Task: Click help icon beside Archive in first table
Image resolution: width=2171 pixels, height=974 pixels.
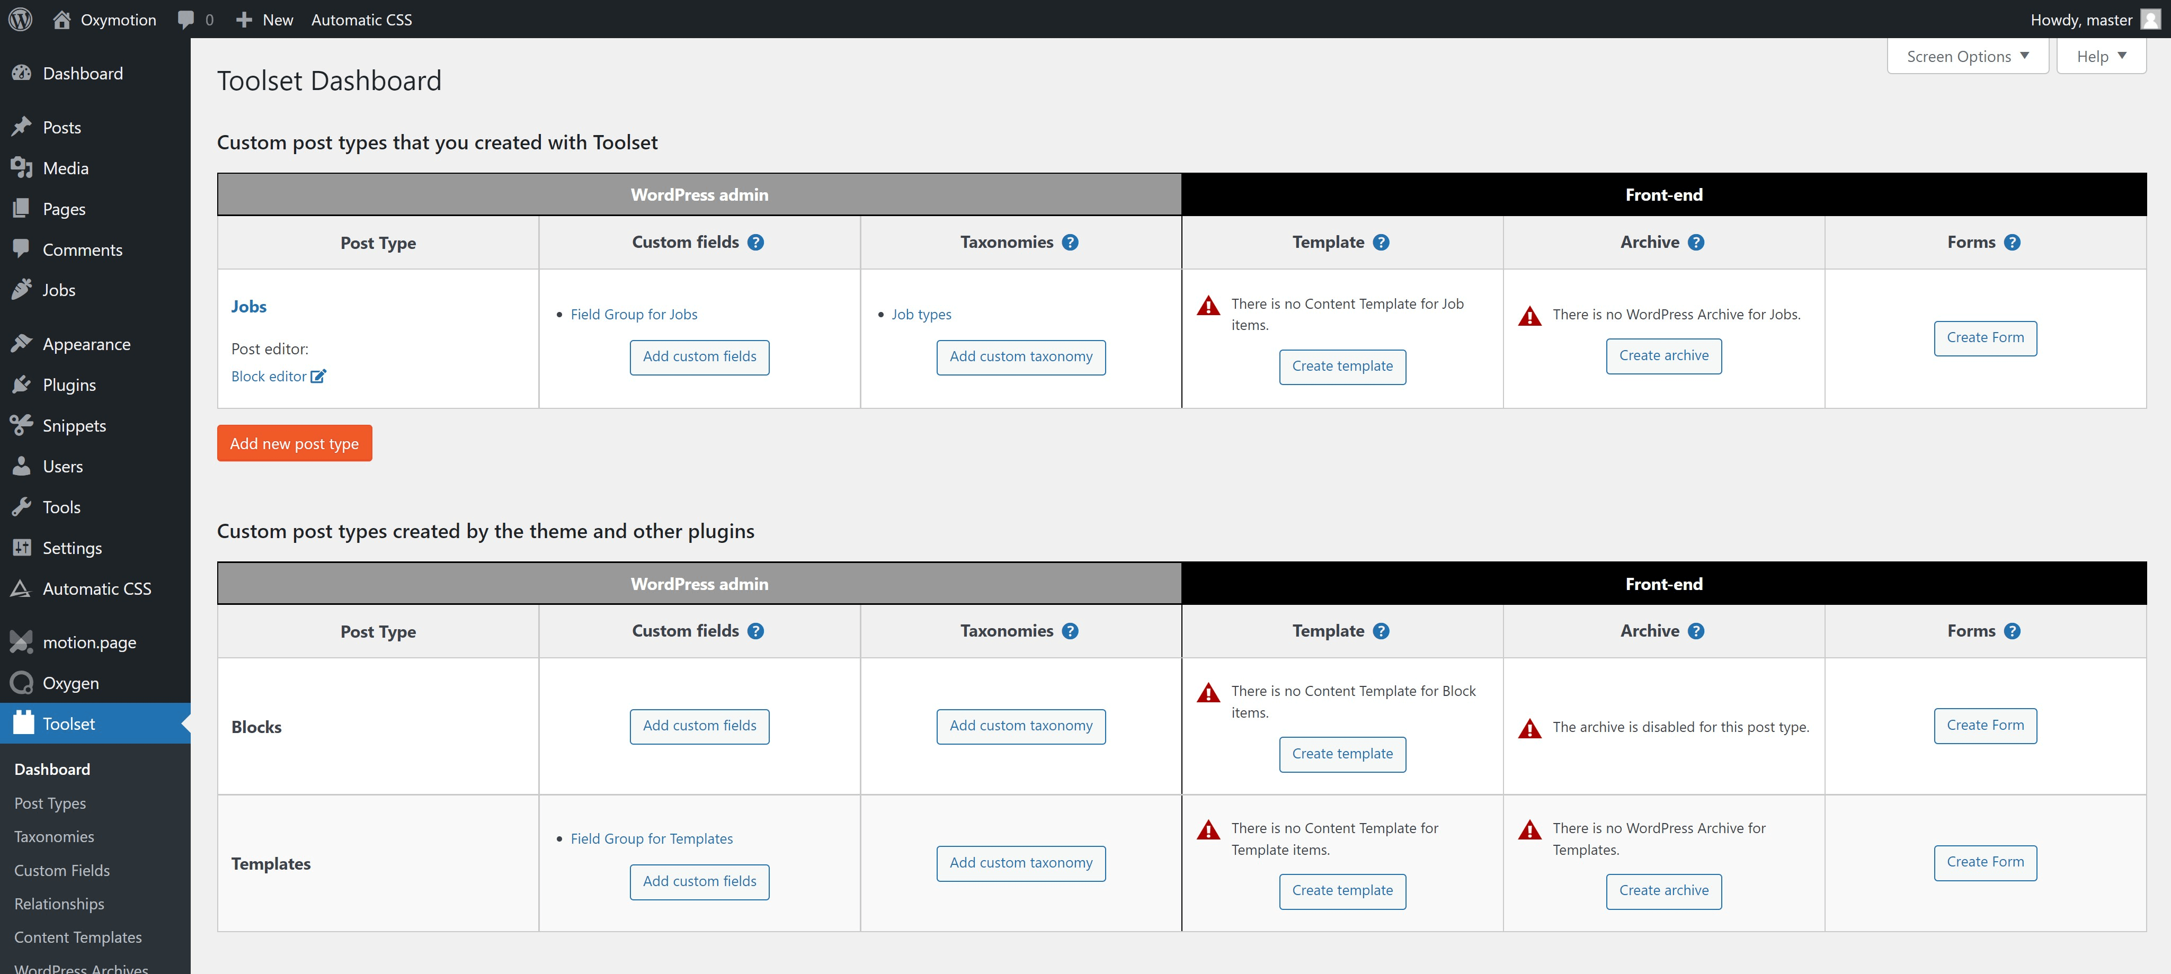Action: point(1696,243)
